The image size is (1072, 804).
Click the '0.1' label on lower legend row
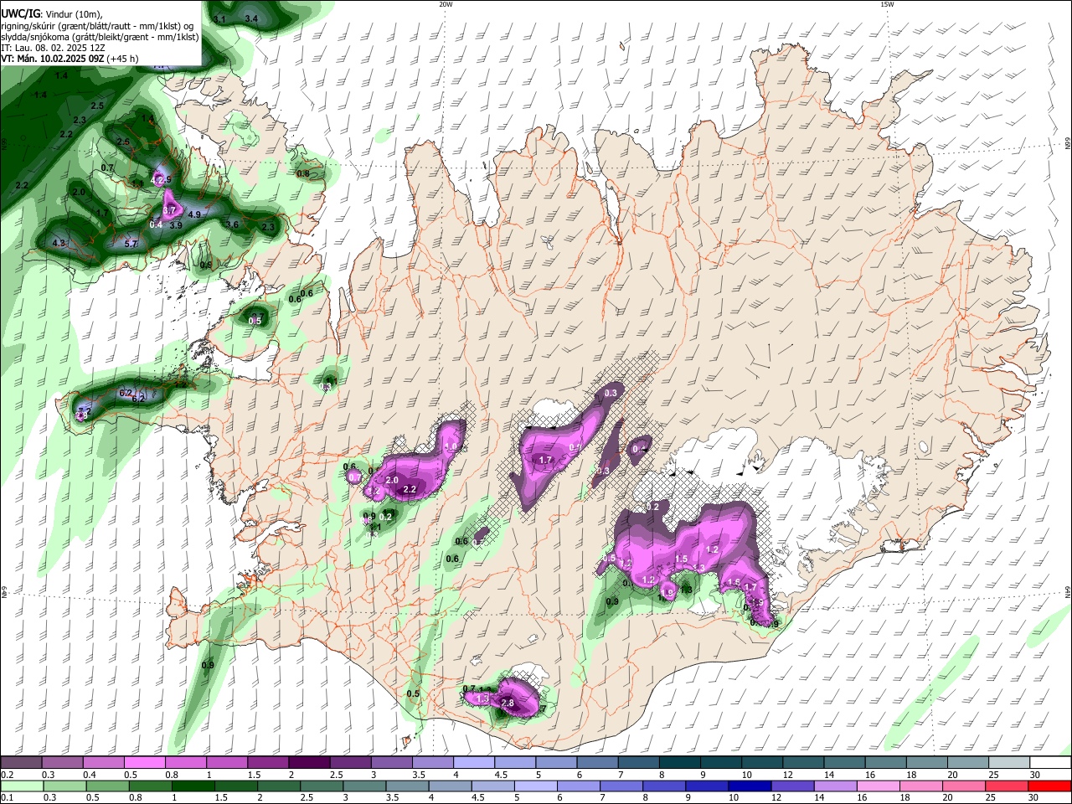click(7, 797)
